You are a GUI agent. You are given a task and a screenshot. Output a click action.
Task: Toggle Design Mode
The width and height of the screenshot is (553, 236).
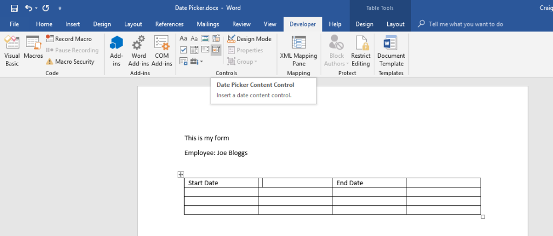pyautogui.click(x=249, y=39)
